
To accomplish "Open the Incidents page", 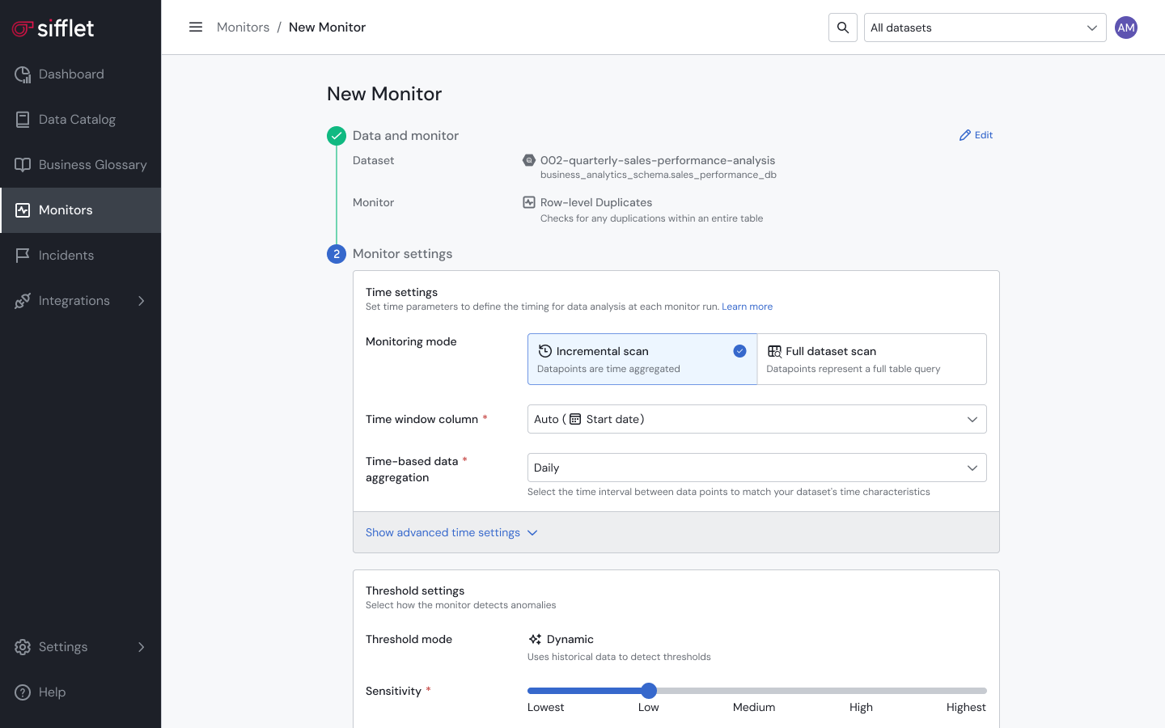I will pos(80,256).
